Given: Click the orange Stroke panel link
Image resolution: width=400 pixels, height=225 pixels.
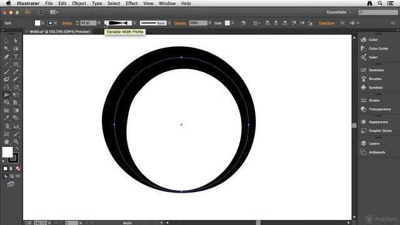Looking at the screenshot, I should pos(67,23).
